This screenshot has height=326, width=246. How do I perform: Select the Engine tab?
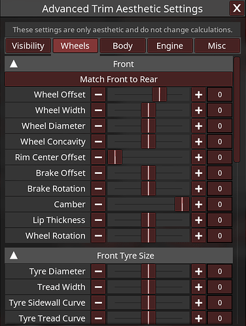(170, 46)
